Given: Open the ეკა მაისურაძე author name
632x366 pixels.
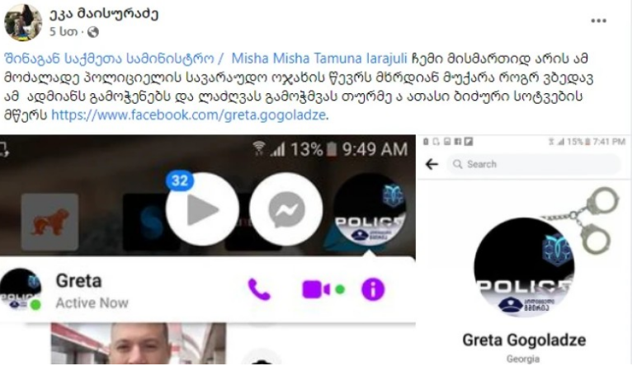Looking at the screenshot, I should tap(104, 14).
